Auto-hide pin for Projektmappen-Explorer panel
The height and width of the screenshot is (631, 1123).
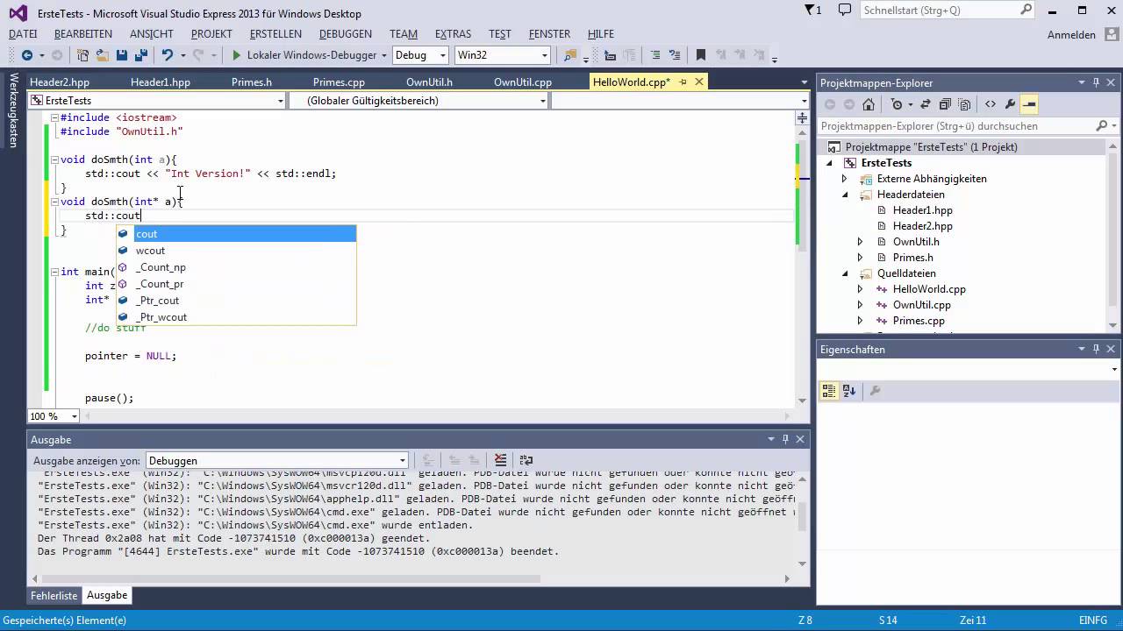click(x=1096, y=82)
